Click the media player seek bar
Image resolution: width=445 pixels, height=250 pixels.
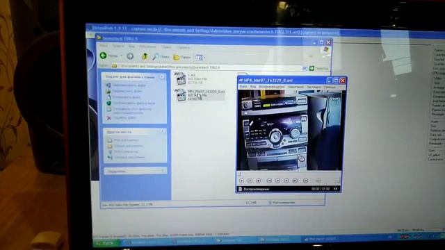[289, 174]
